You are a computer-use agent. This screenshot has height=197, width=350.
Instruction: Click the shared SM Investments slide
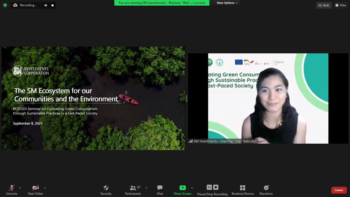[93, 98]
